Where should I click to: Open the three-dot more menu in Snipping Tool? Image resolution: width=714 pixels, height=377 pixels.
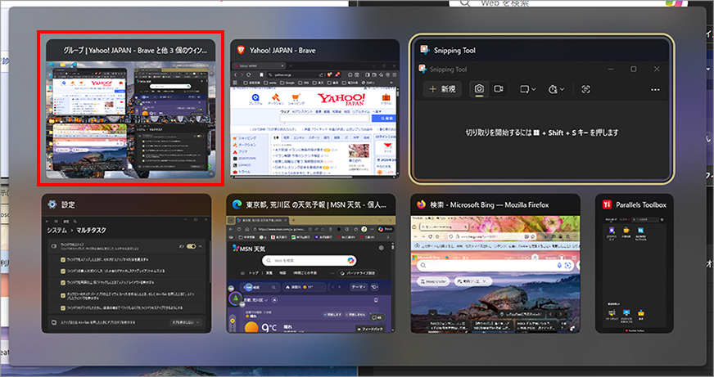(x=655, y=89)
